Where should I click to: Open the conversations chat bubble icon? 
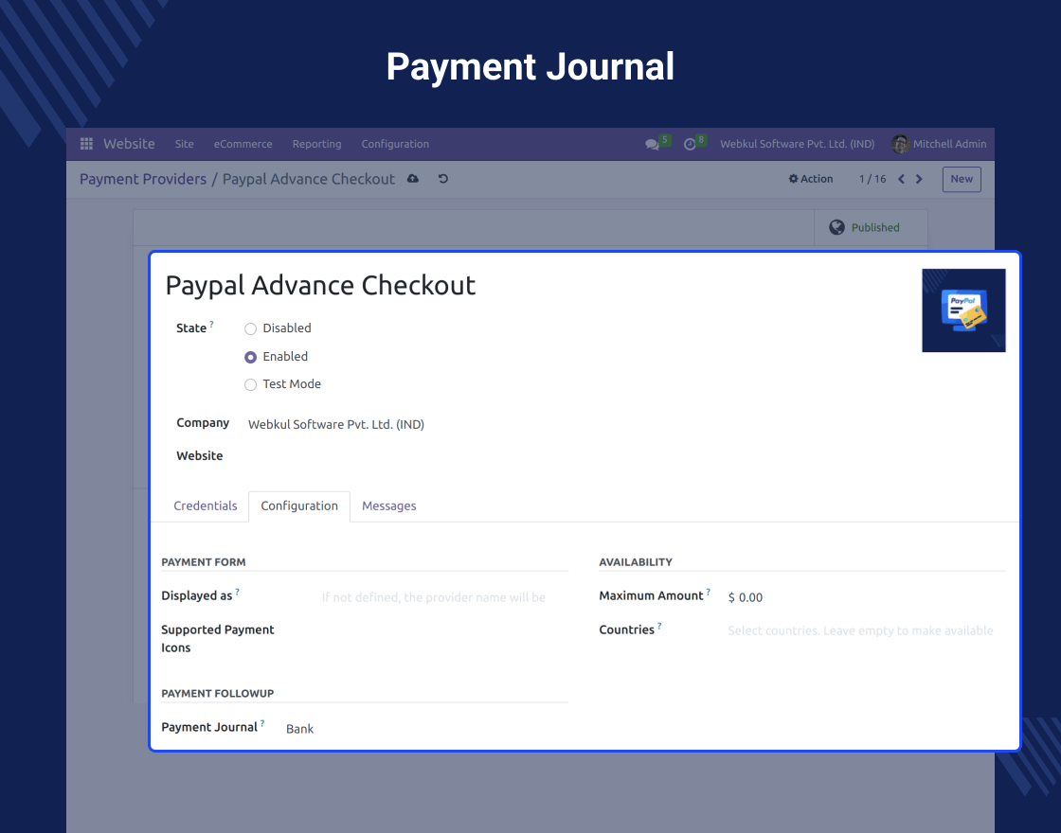pyautogui.click(x=652, y=144)
